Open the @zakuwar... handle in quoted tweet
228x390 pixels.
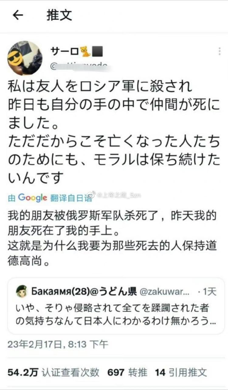click(164, 292)
